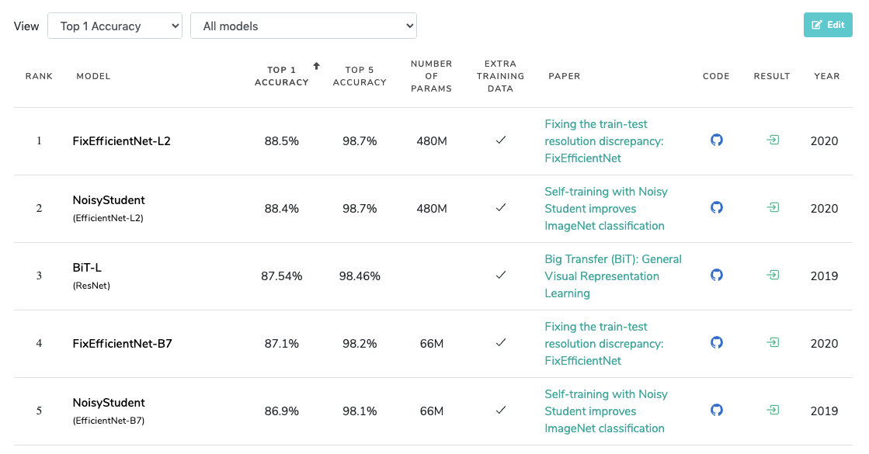Click the extra training data checkmark for BiT-L
The width and height of the screenshot is (869, 454).
click(500, 275)
